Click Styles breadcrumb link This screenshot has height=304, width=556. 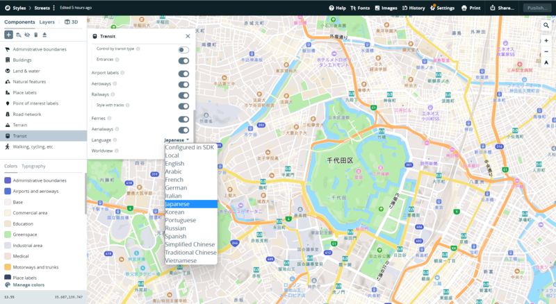pos(19,8)
